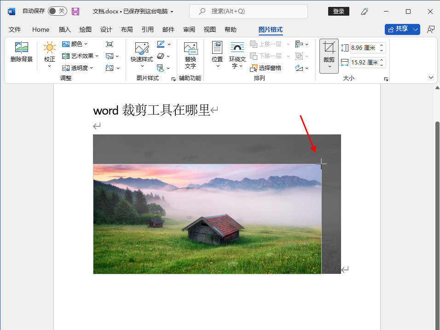Image resolution: width=440 pixels, height=330 pixels.
Task: Click the 登录 sign-in button
Action: (x=339, y=11)
